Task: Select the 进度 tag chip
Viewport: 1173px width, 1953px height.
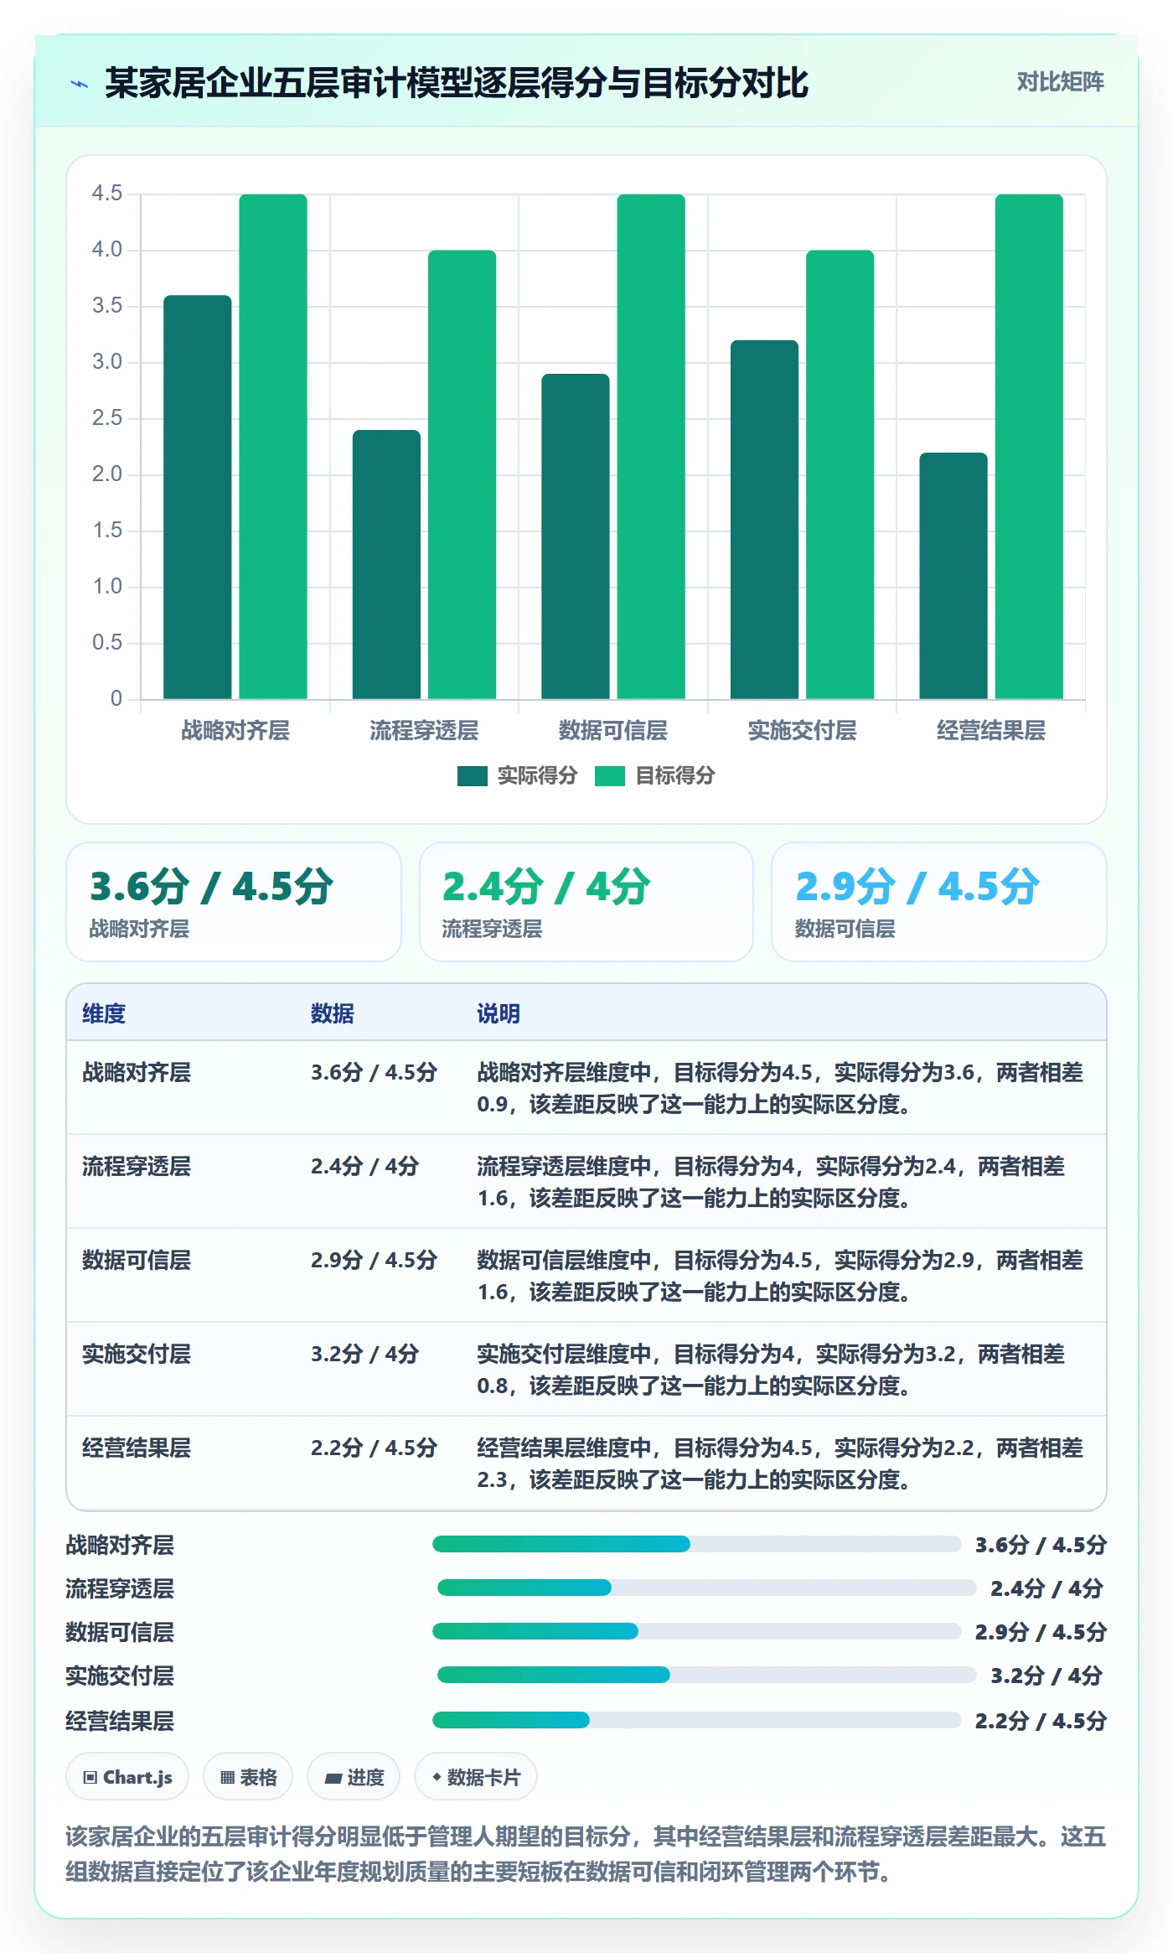Action: coord(354,1777)
